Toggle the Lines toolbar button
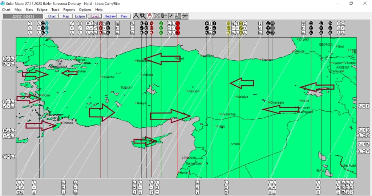 (95, 16)
